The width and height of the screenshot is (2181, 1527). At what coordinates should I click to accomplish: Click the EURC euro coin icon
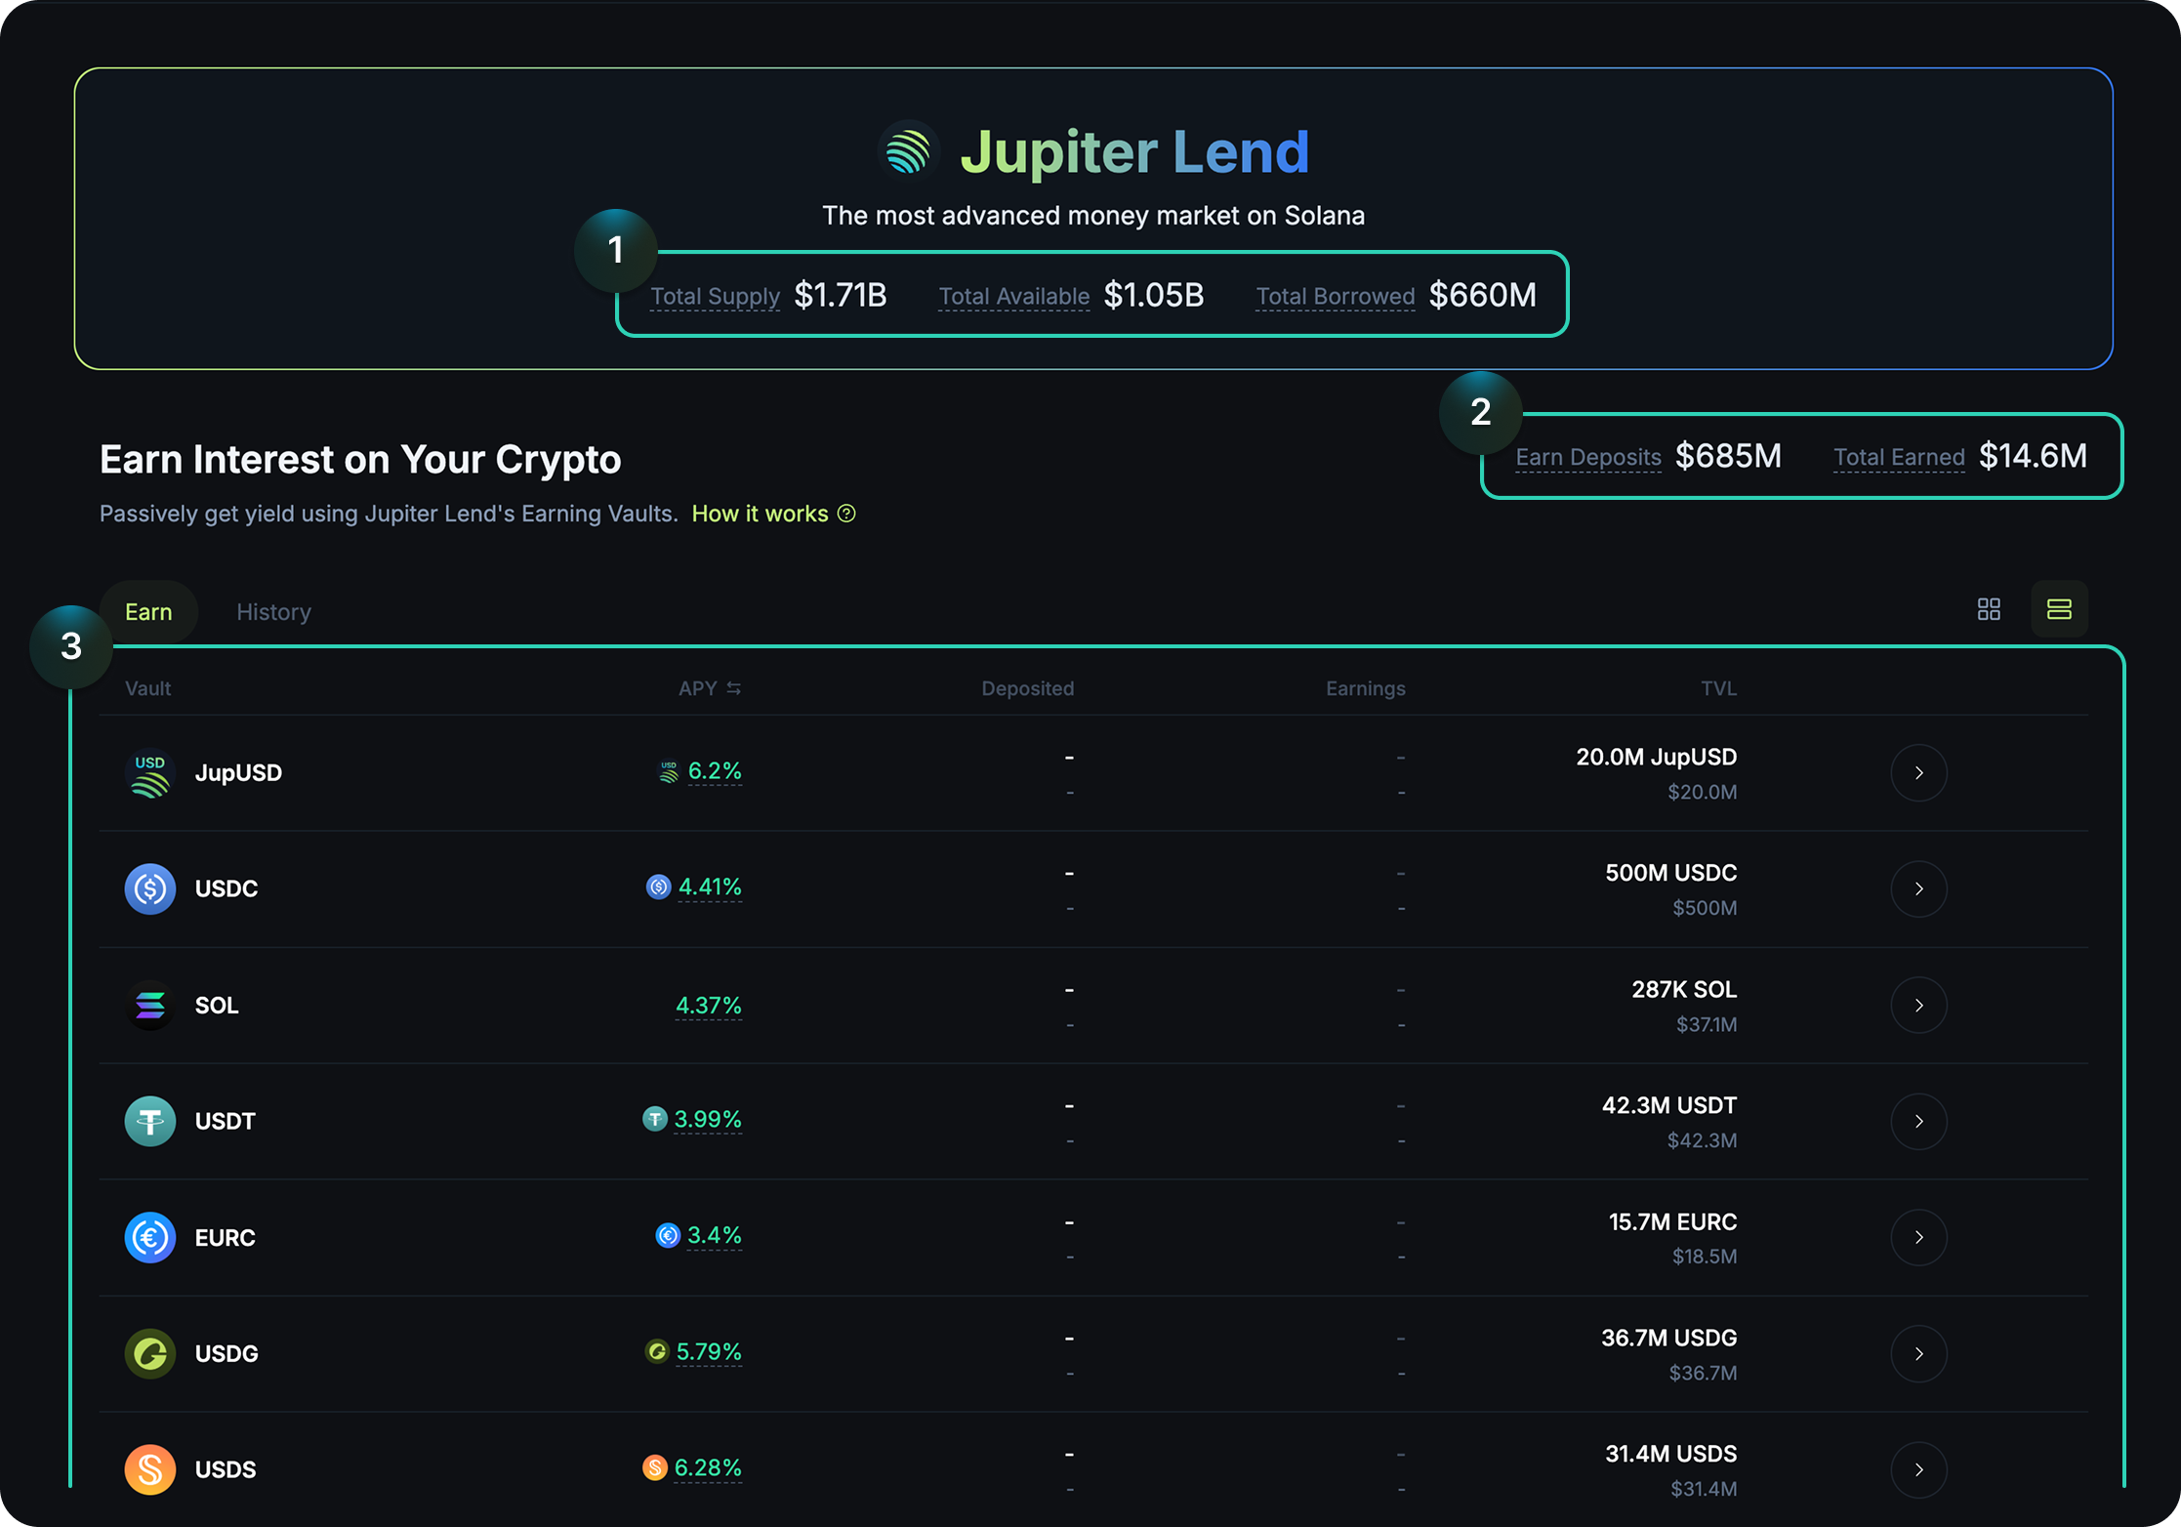(x=149, y=1237)
